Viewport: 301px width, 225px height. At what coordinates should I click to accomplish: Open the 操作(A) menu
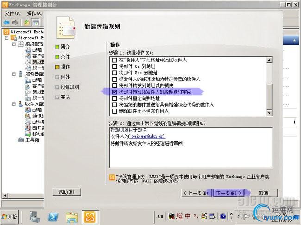(x=35, y=13)
